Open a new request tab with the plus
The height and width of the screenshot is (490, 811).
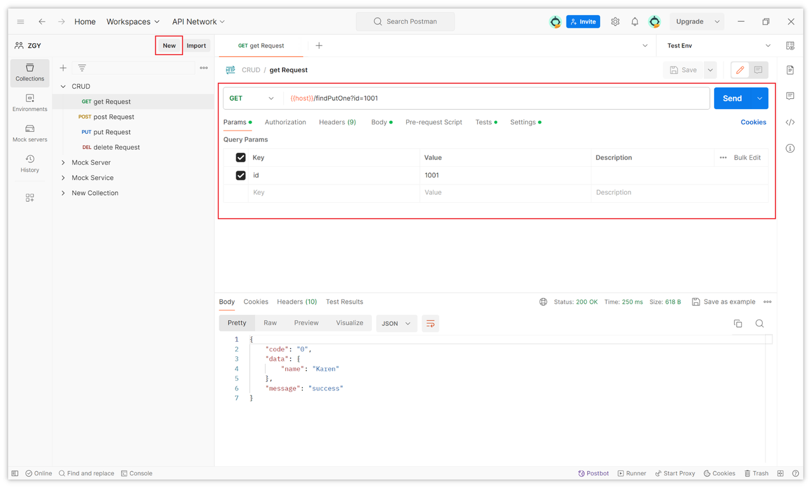click(x=319, y=46)
